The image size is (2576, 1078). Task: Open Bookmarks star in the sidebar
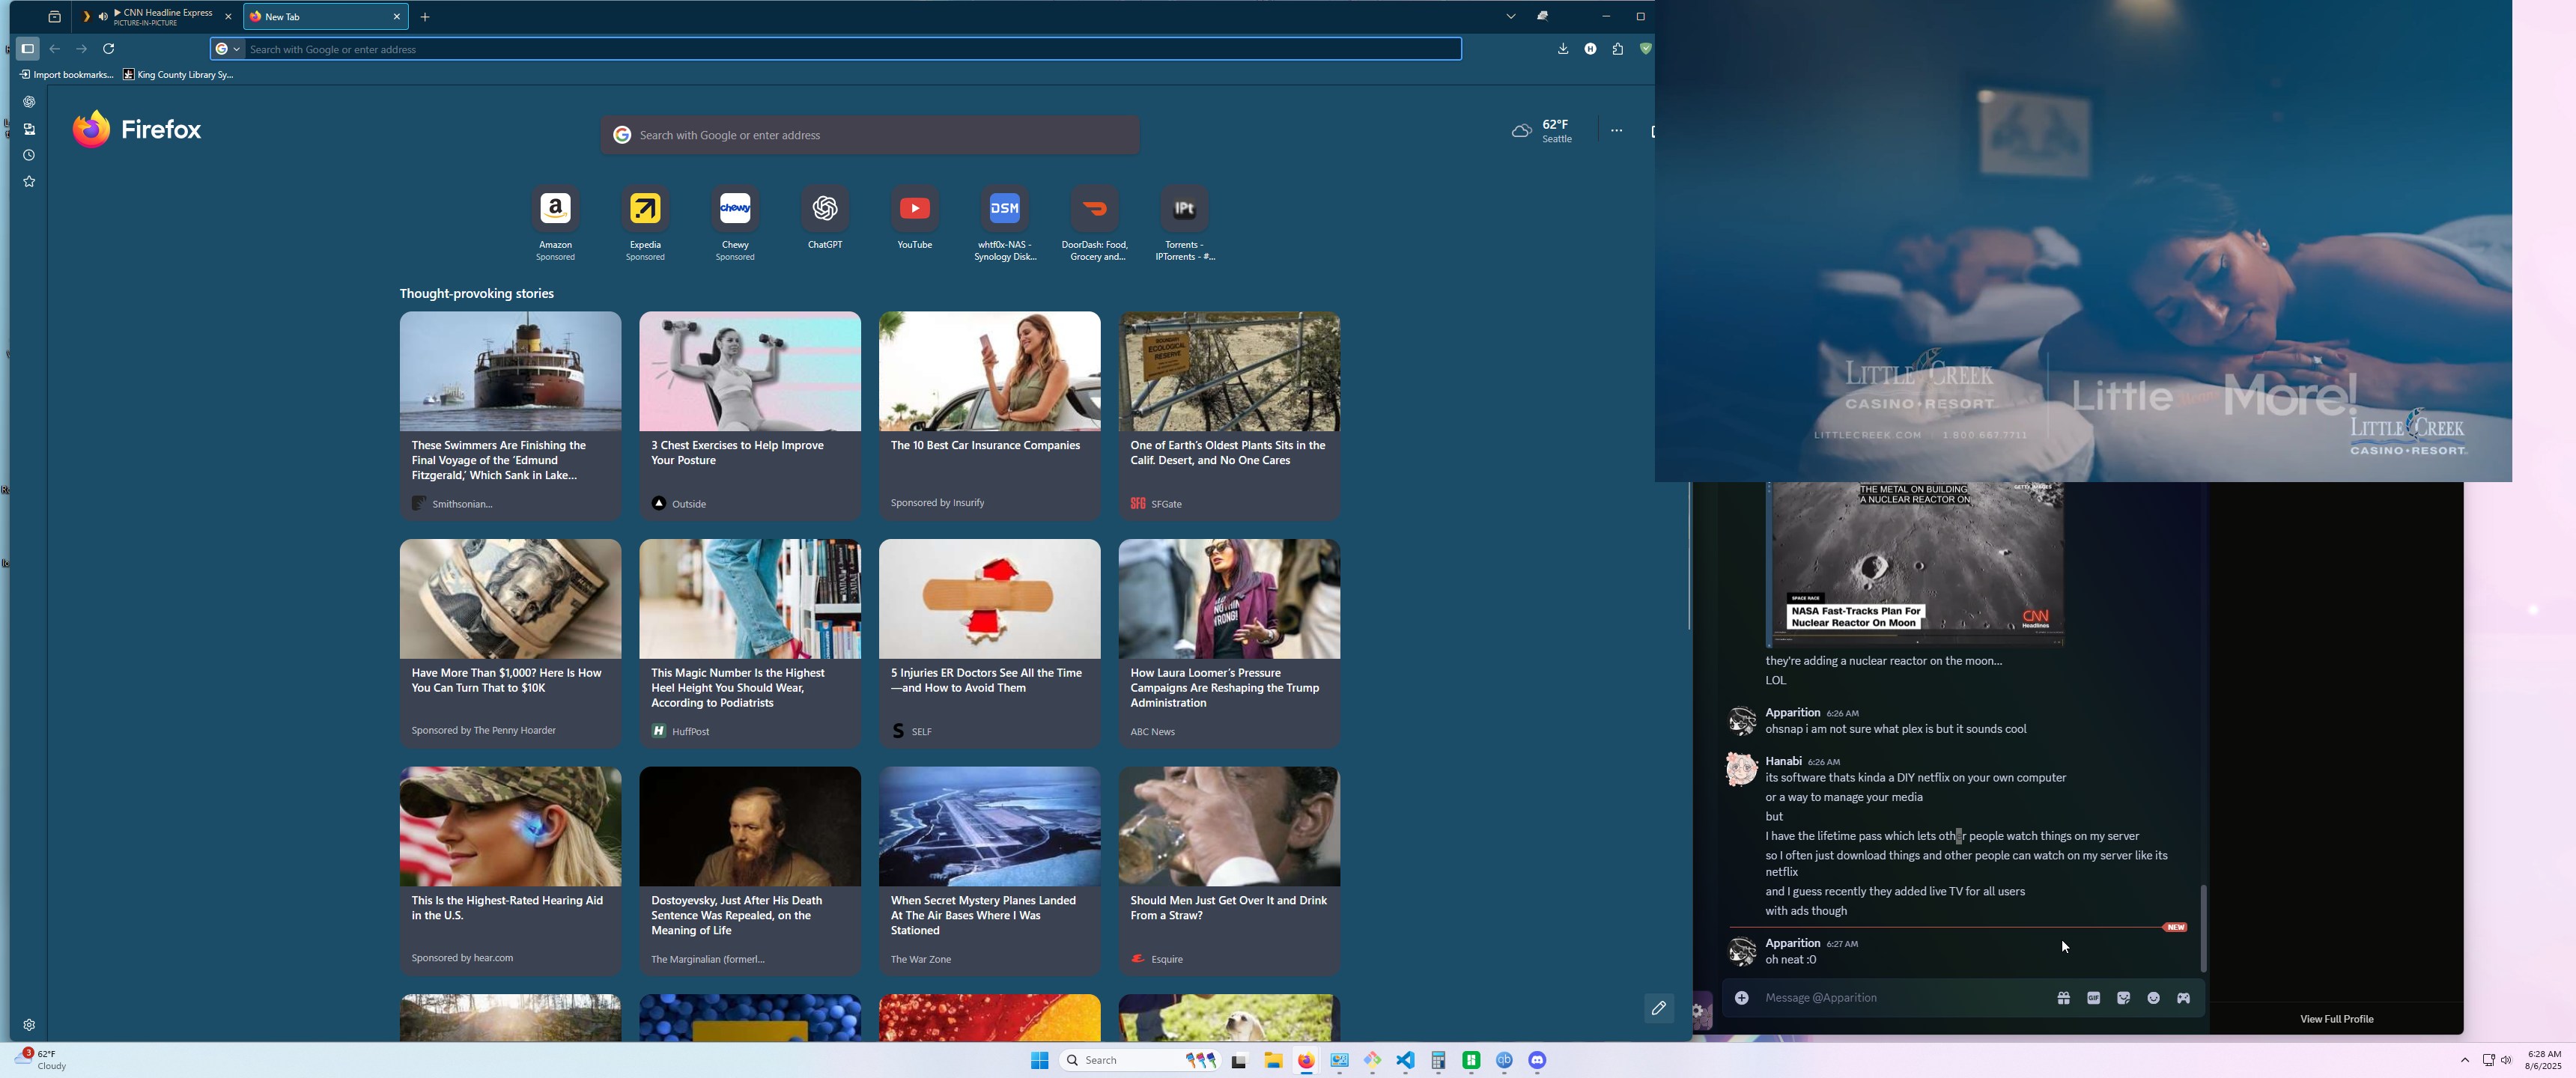pos(29,182)
